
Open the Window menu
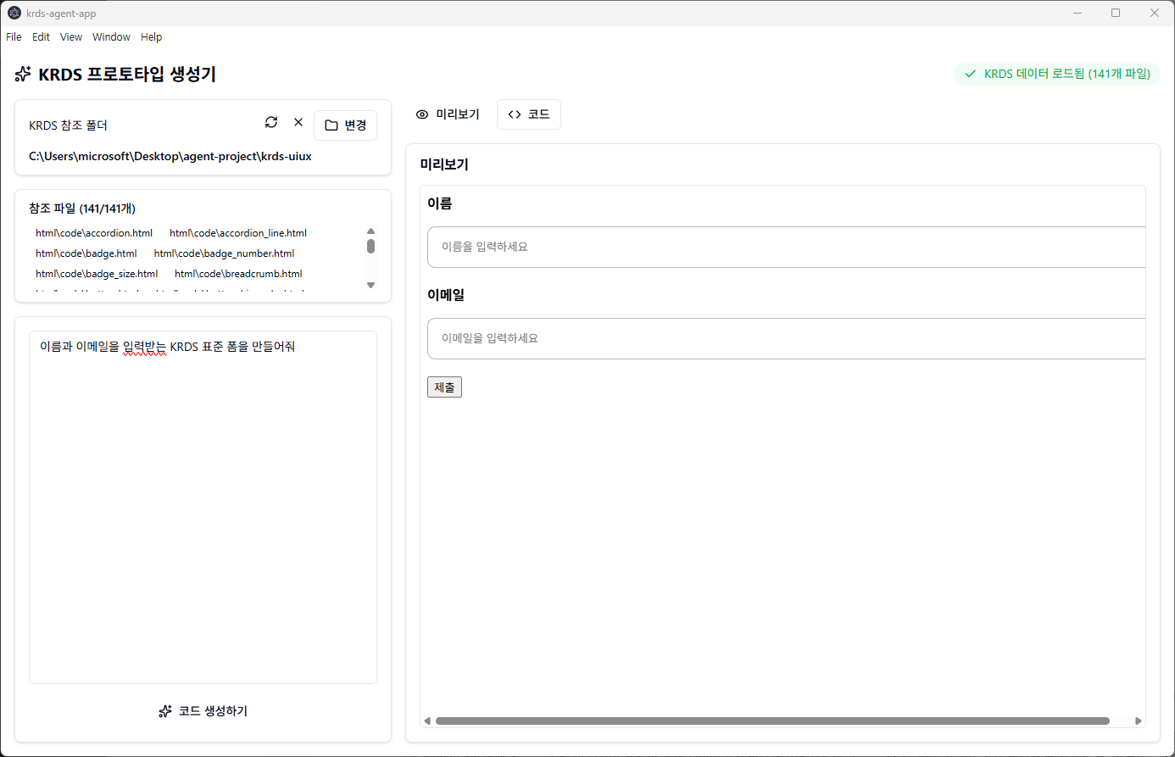coord(111,37)
